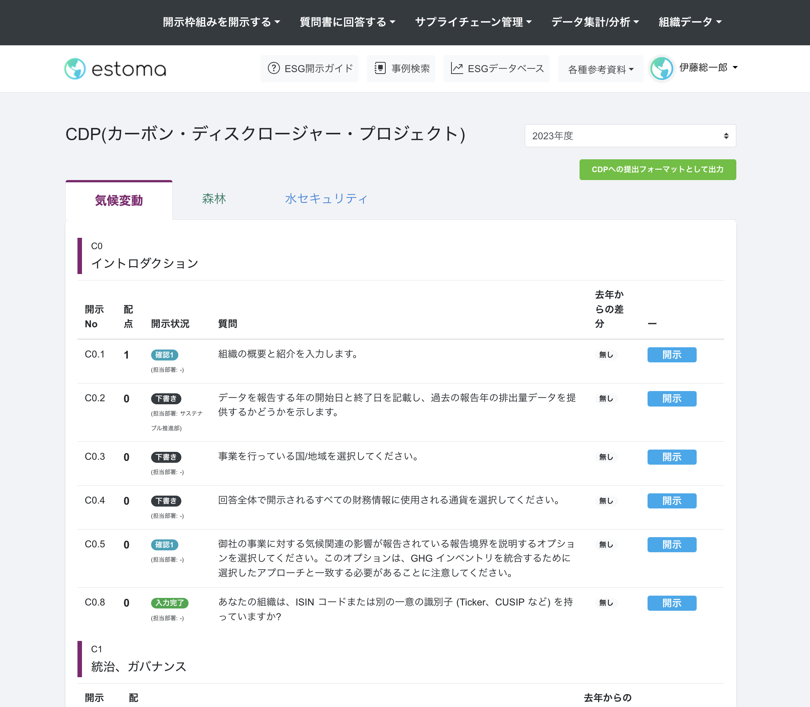Switch to the 水セキュリティ tab
Screen dimensions: 810x707
click(x=326, y=199)
